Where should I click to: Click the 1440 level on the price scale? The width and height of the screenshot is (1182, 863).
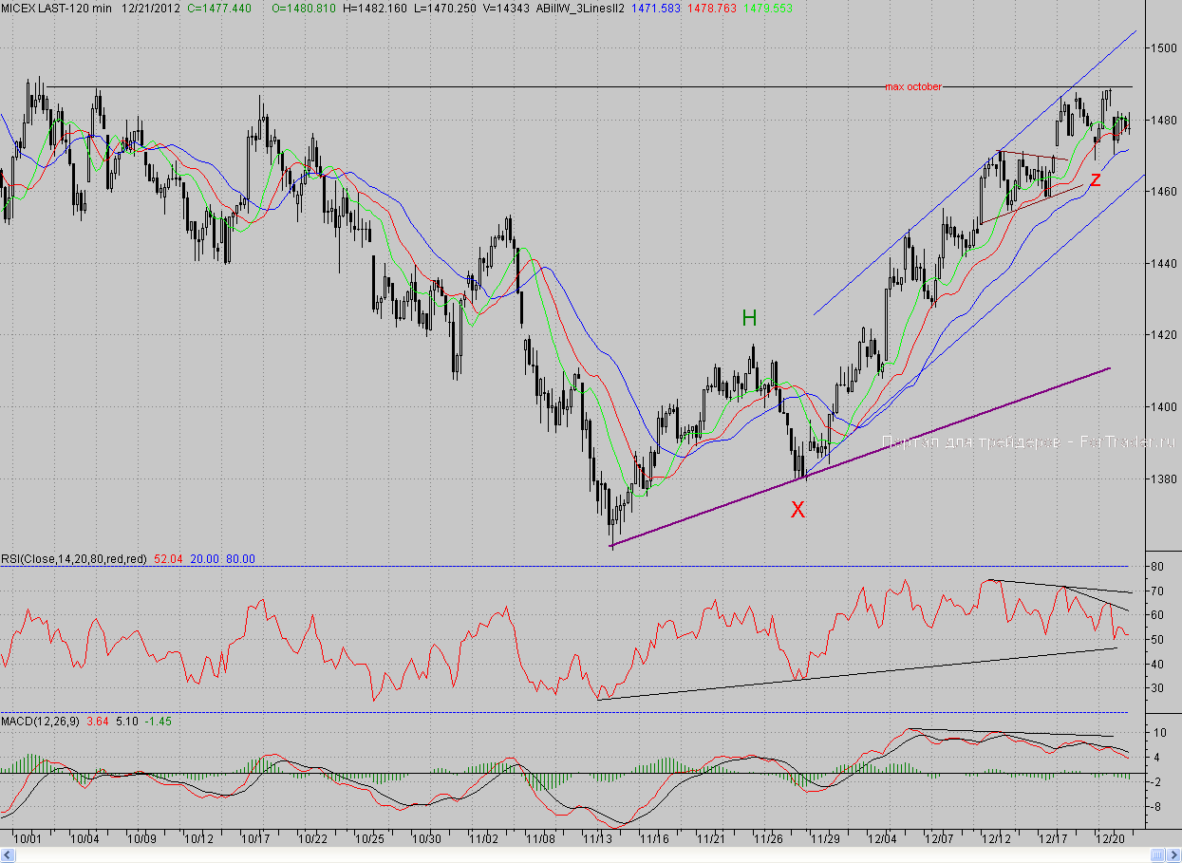(1163, 264)
